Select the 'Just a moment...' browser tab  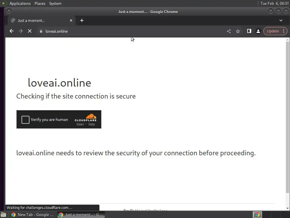click(41, 20)
